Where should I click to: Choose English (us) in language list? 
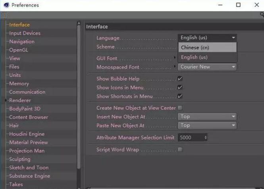pyautogui.click(x=194, y=57)
